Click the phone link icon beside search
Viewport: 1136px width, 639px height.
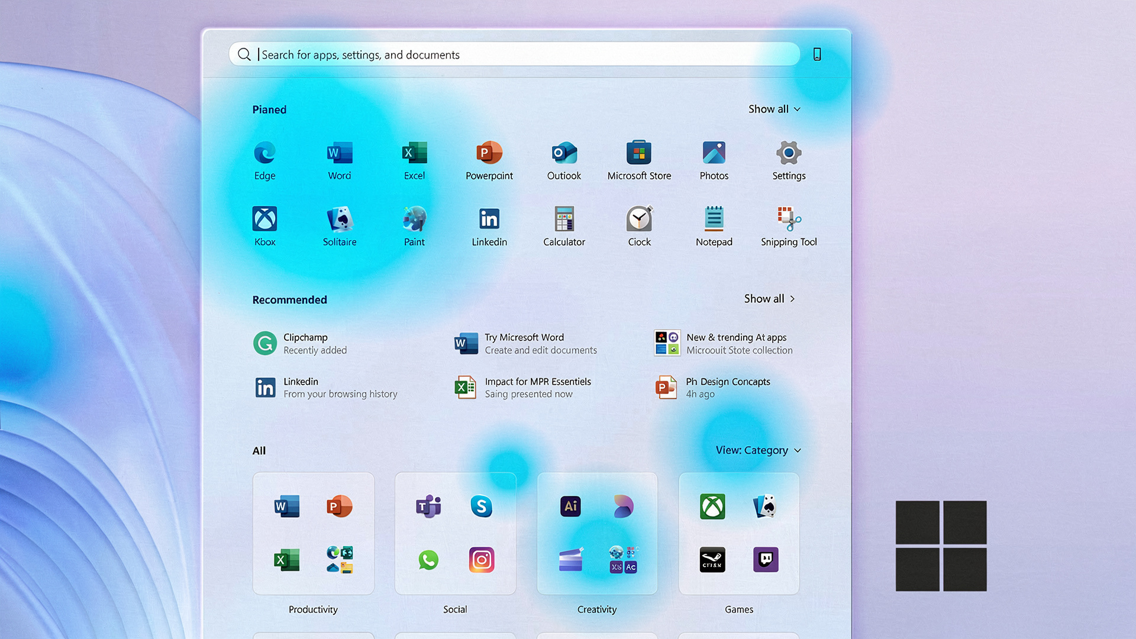(817, 54)
